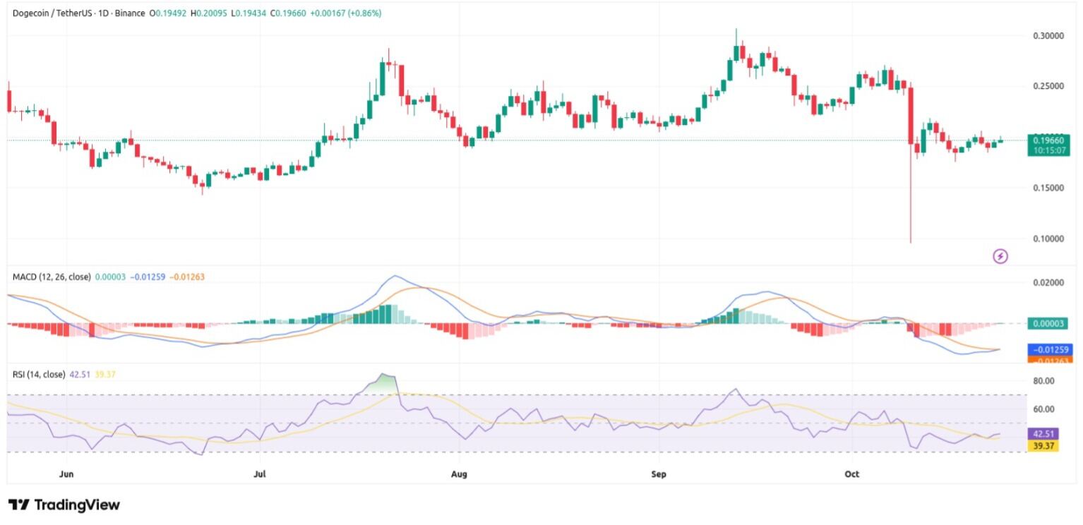This screenshot has height=525, width=1083.
Task: Click the Aug label on time axis
Action: [x=460, y=473]
